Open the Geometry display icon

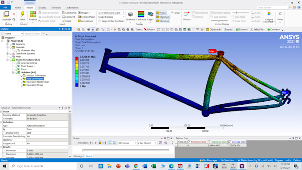(131, 14)
